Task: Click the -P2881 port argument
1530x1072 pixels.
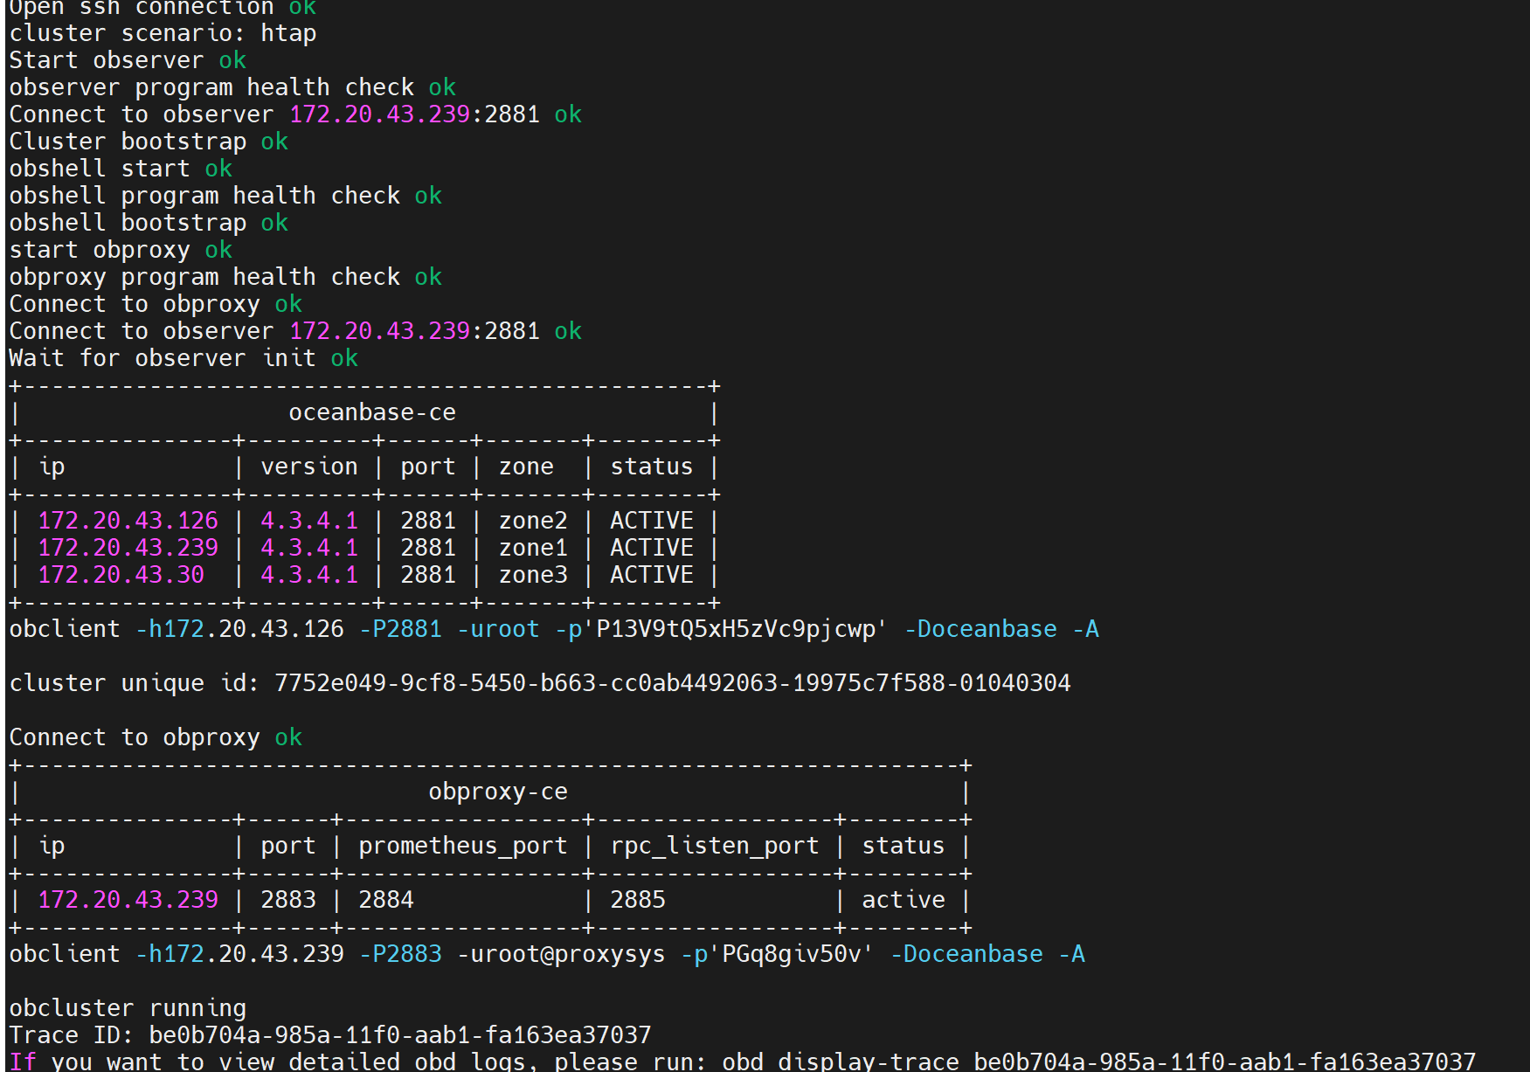Action: [x=400, y=630]
